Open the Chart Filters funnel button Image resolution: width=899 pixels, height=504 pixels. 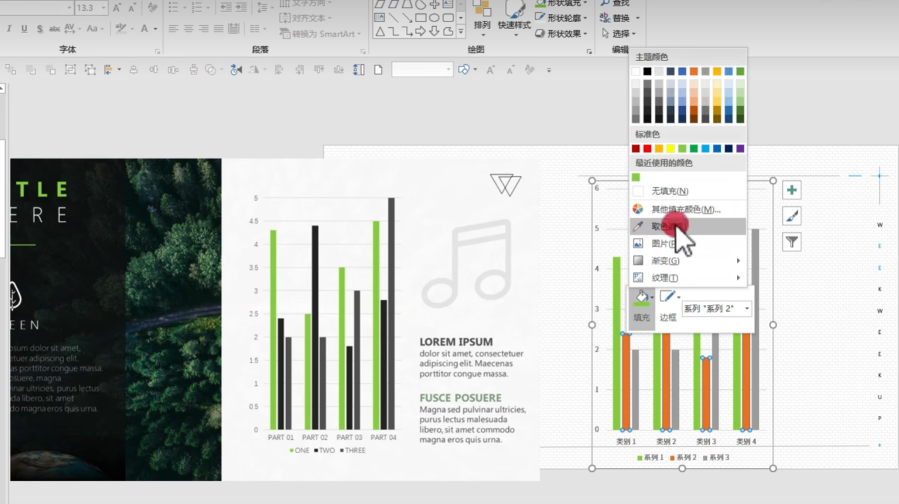click(792, 242)
